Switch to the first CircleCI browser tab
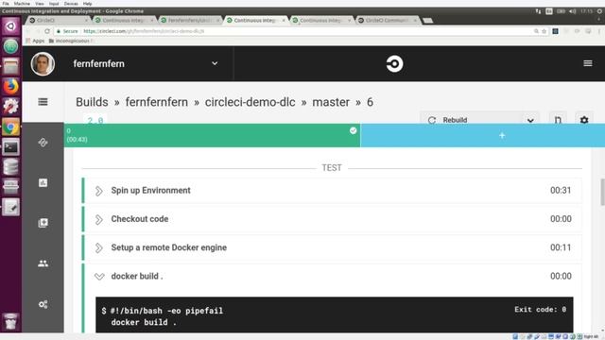 tap(58, 20)
